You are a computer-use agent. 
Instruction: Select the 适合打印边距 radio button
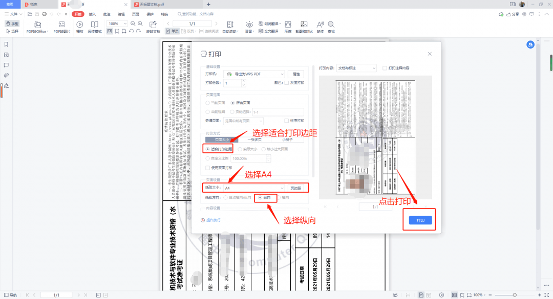point(207,149)
